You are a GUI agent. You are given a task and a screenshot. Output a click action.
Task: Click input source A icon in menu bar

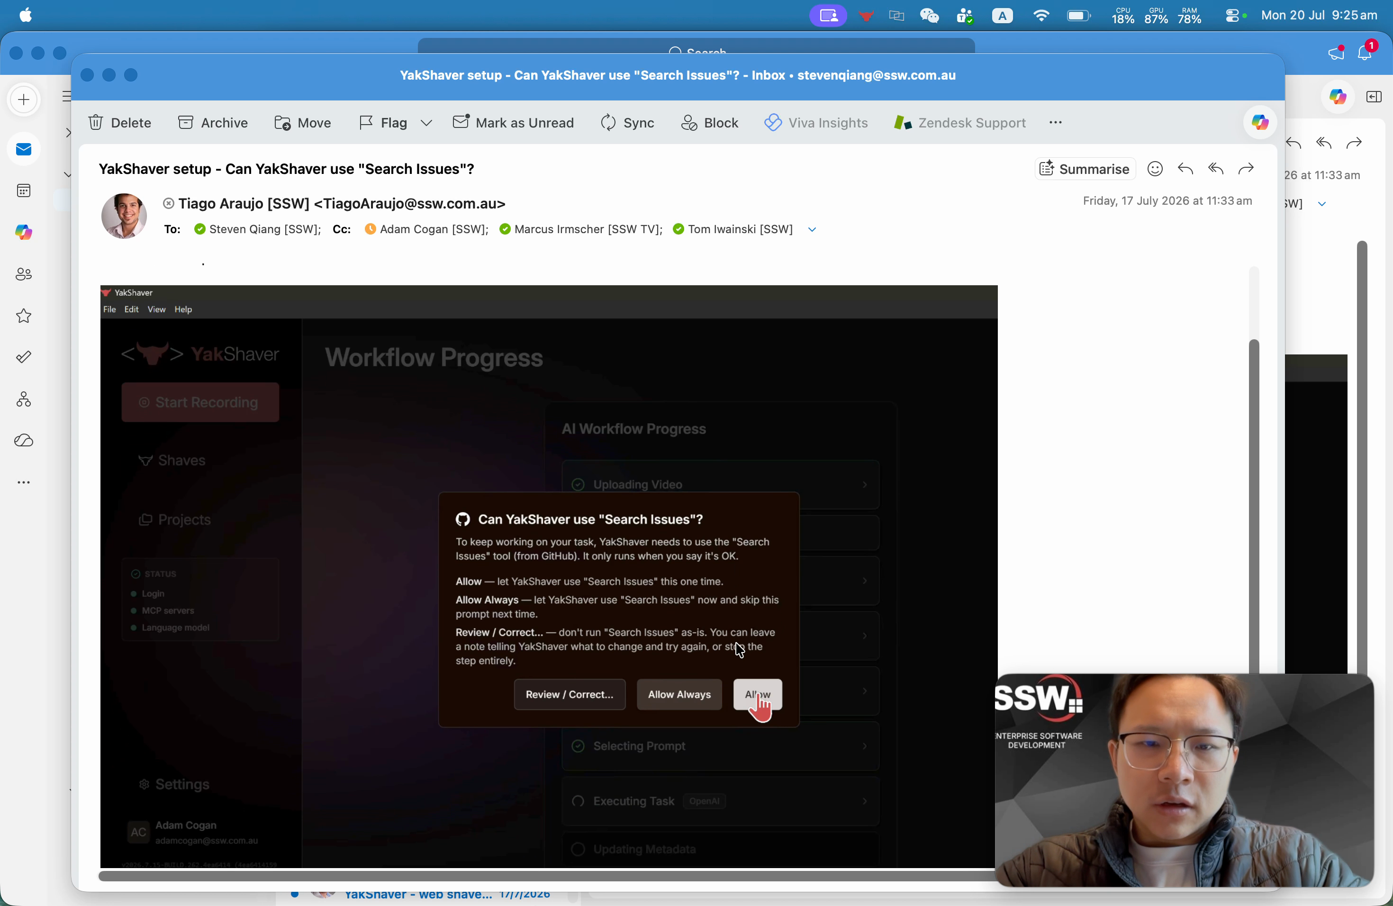pyautogui.click(x=1003, y=16)
